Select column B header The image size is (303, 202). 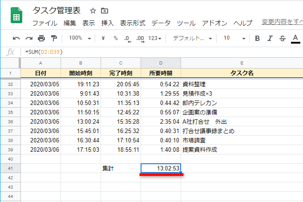[81, 63]
